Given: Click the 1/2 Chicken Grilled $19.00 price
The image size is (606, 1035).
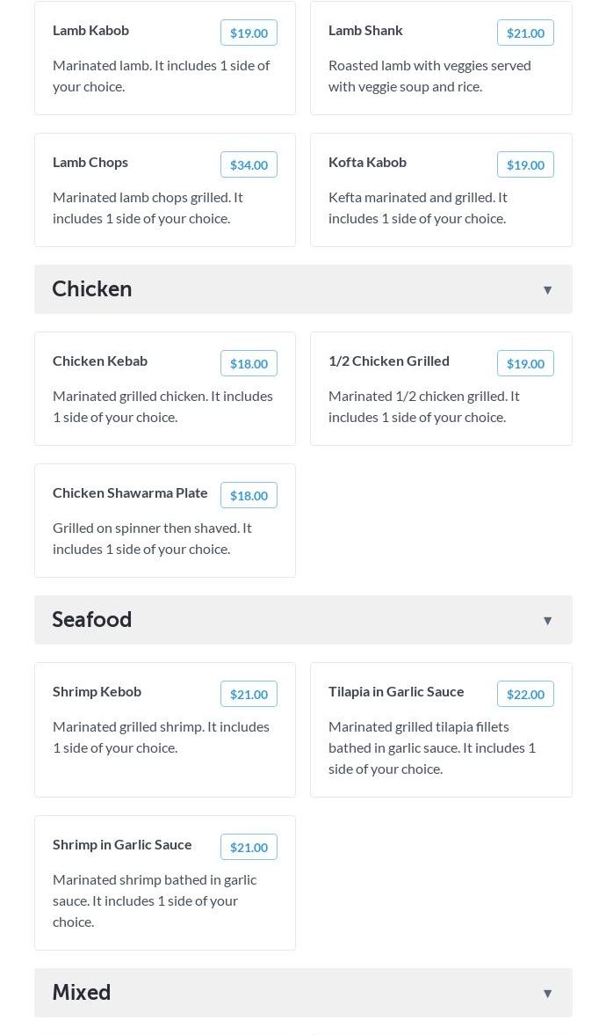Looking at the screenshot, I should 525,364.
